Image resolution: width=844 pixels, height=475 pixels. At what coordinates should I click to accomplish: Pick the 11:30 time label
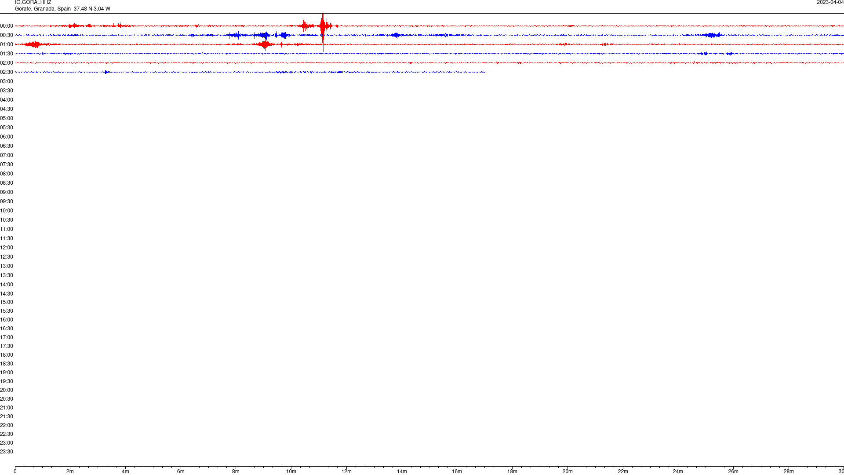pos(7,238)
